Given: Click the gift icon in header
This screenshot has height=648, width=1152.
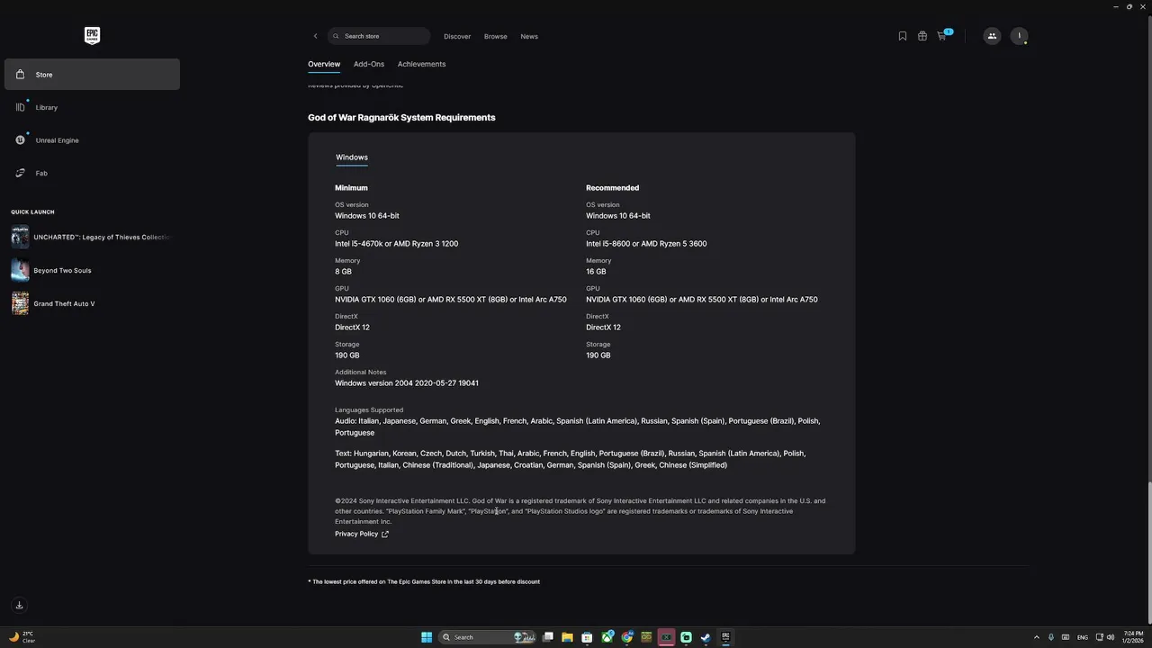Looking at the screenshot, I should point(922,36).
